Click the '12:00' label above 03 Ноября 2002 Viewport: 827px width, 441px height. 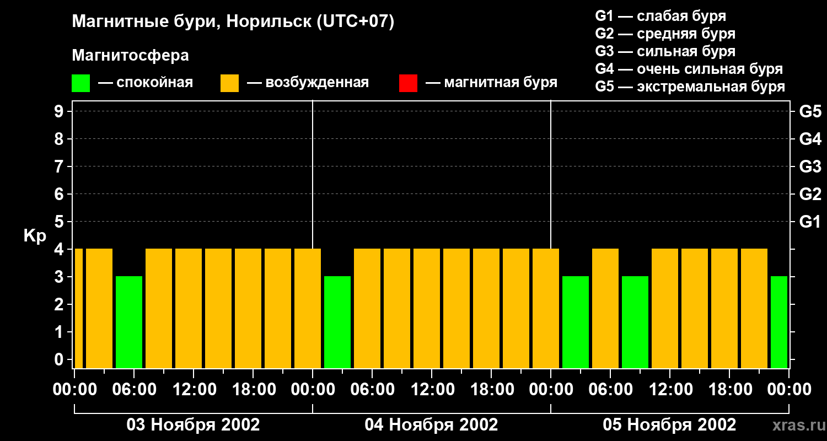[x=194, y=390]
